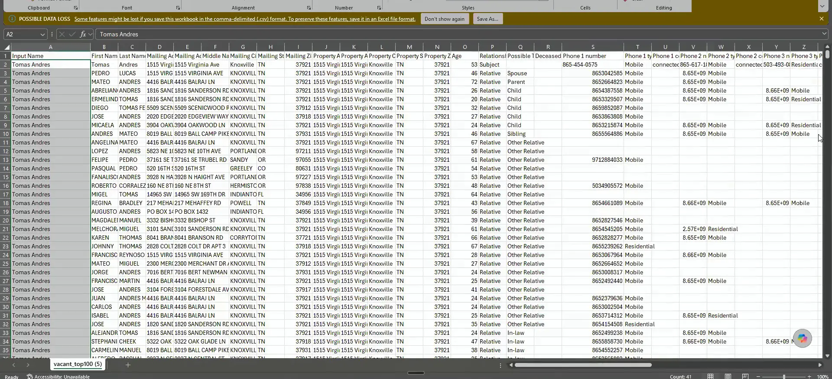
Task: Click the zoom in plus button
Action: click(x=809, y=376)
